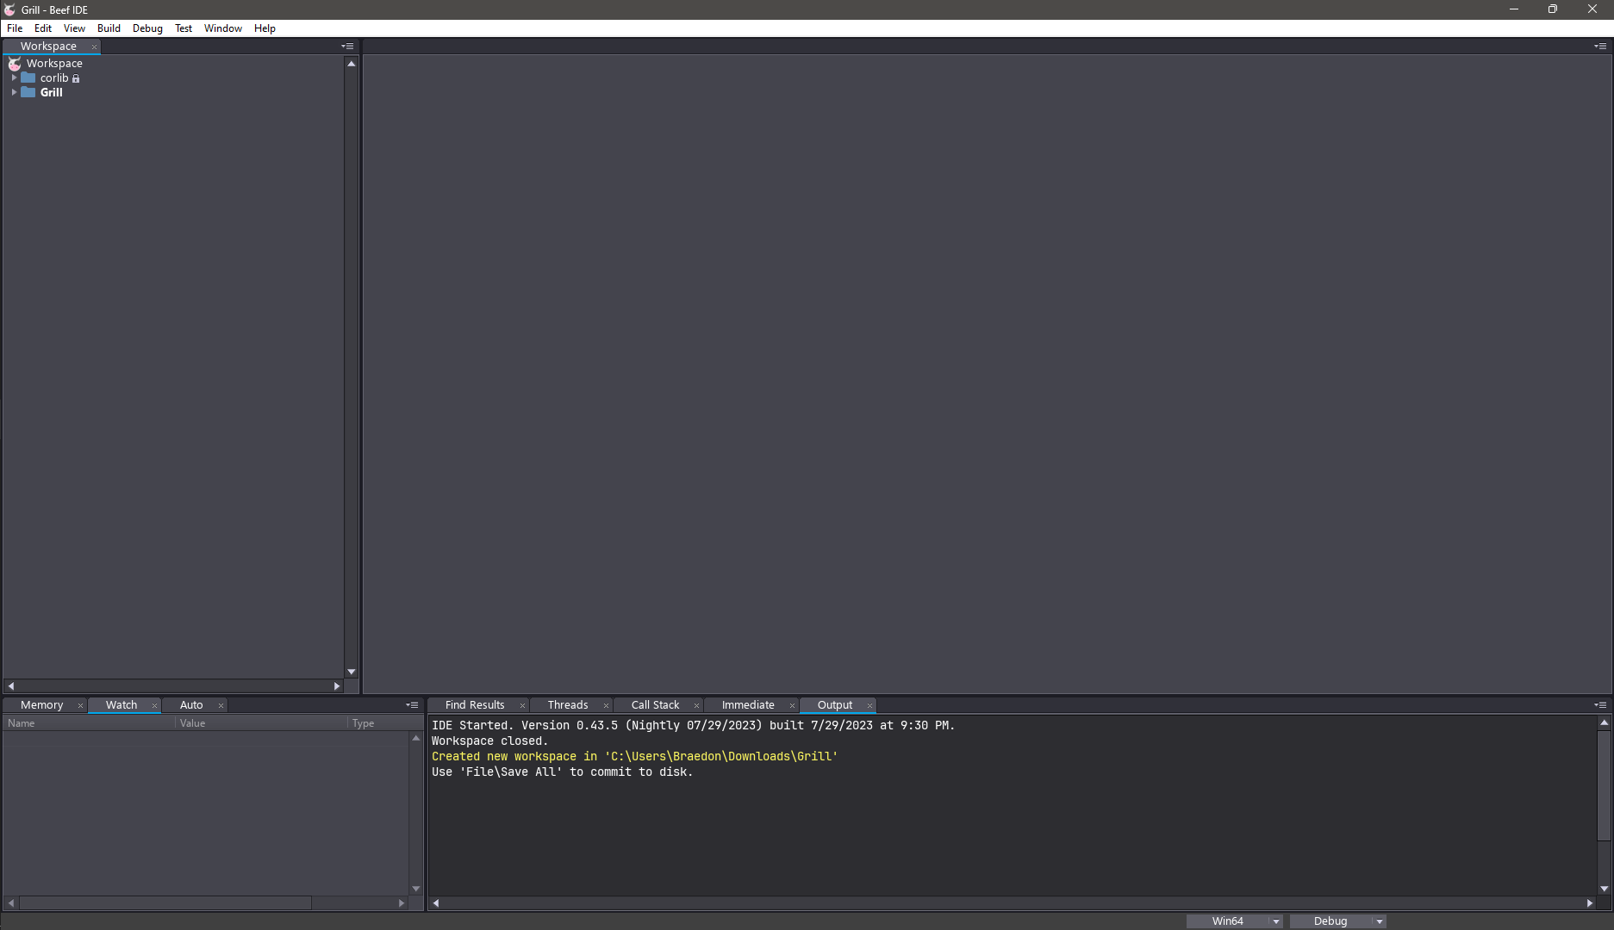Click Workspace panel scroll up arrow

coord(352,64)
